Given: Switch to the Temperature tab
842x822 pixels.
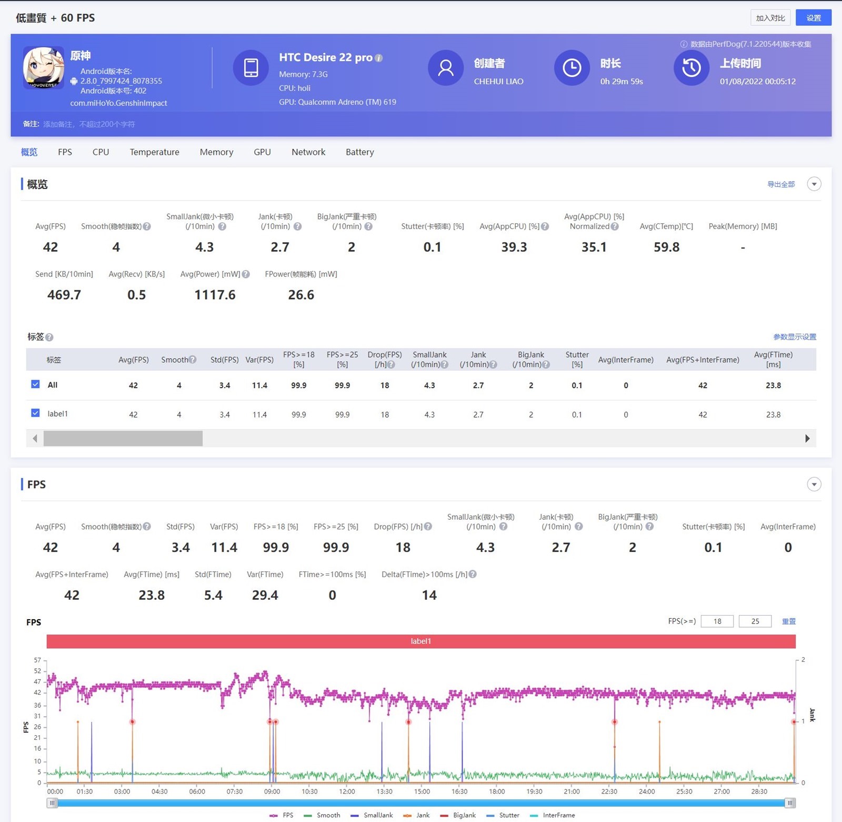Looking at the screenshot, I should point(154,152).
